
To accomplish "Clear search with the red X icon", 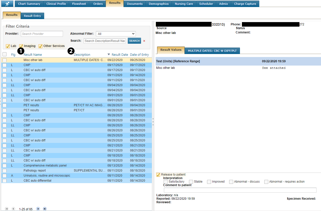I will (x=144, y=41).
